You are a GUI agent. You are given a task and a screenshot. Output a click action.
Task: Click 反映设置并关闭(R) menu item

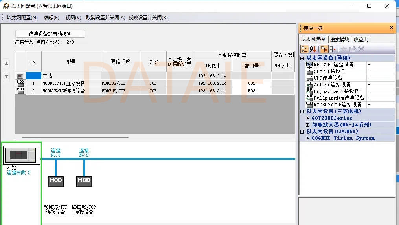pos(148,18)
